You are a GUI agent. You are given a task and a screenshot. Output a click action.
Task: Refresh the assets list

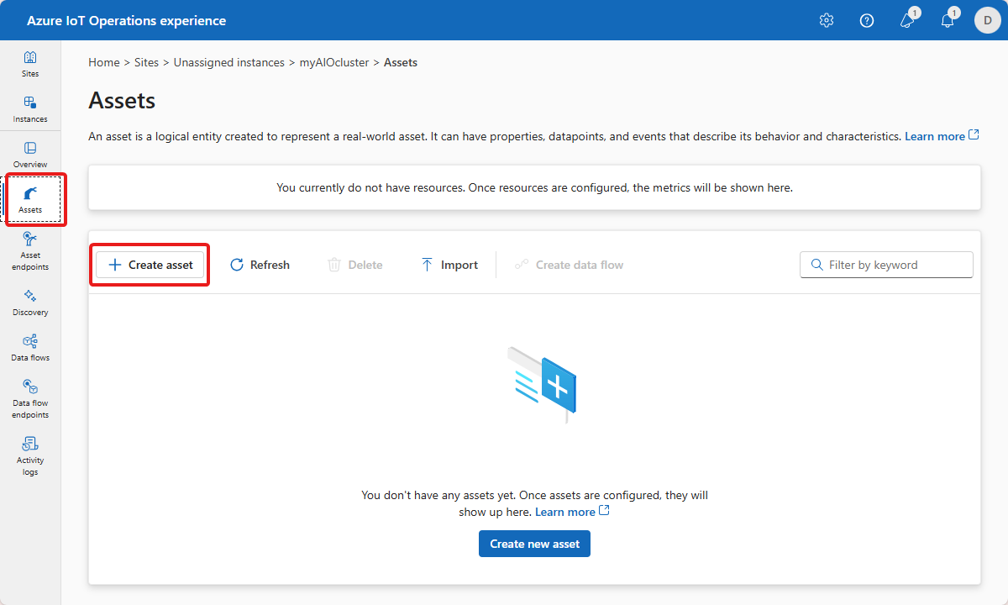[x=260, y=265]
